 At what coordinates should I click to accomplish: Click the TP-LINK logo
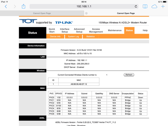64,23
